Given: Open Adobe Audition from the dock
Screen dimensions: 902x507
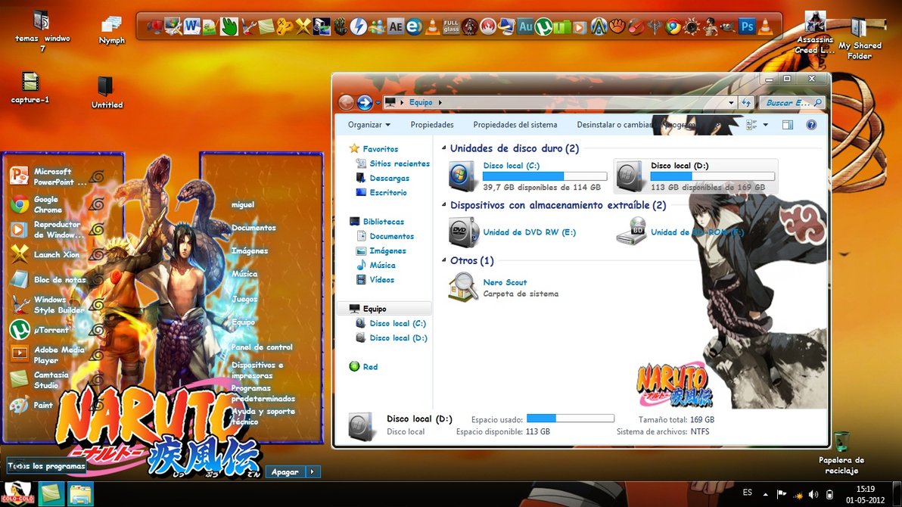Looking at the screenshot, I should [525, 27].
